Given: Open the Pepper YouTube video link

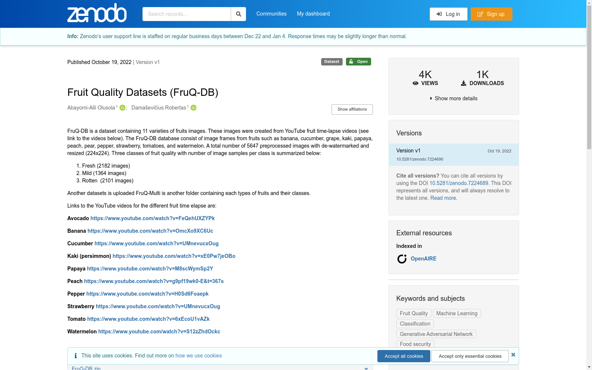Looking at the screenshot, I should [147, 294].
